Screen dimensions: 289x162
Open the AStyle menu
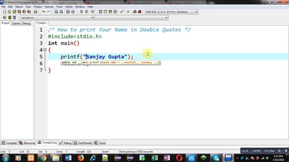(69, 7)
